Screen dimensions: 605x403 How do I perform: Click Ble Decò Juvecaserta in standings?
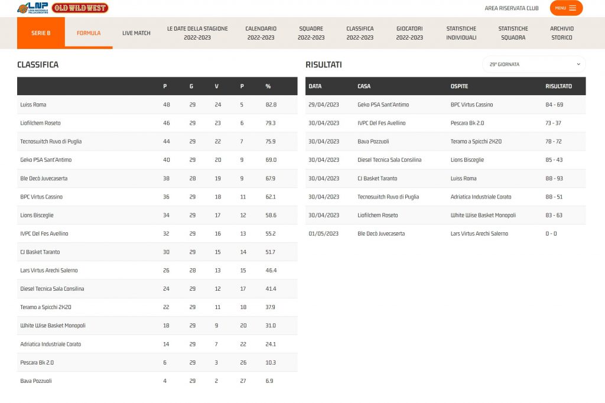pyautogui.click(x=44, y=178)
